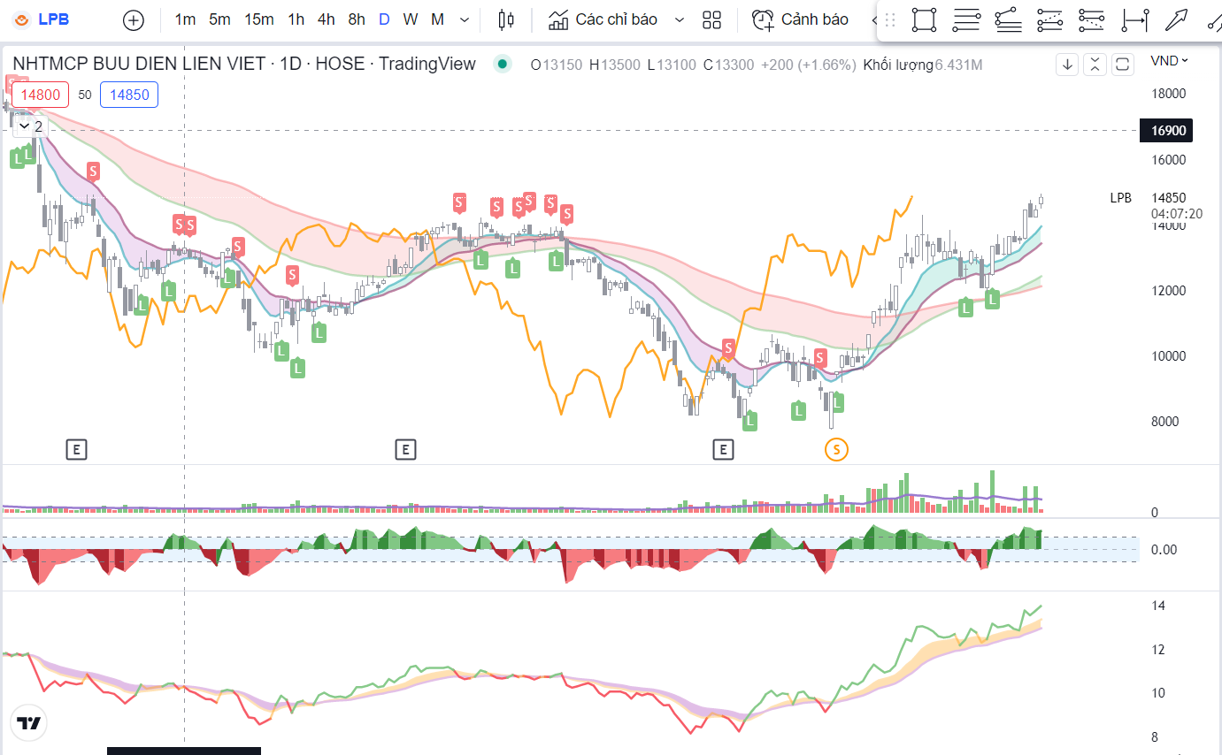Click the 16900 crosshair price label
The image size is (1222, 755).
[x=1166, y=131]
